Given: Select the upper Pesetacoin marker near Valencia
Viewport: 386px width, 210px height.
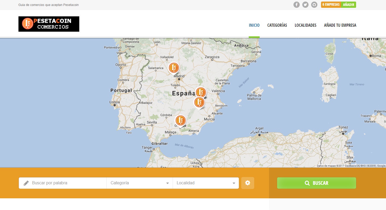Looking at the screenshot, I should 201,92.
